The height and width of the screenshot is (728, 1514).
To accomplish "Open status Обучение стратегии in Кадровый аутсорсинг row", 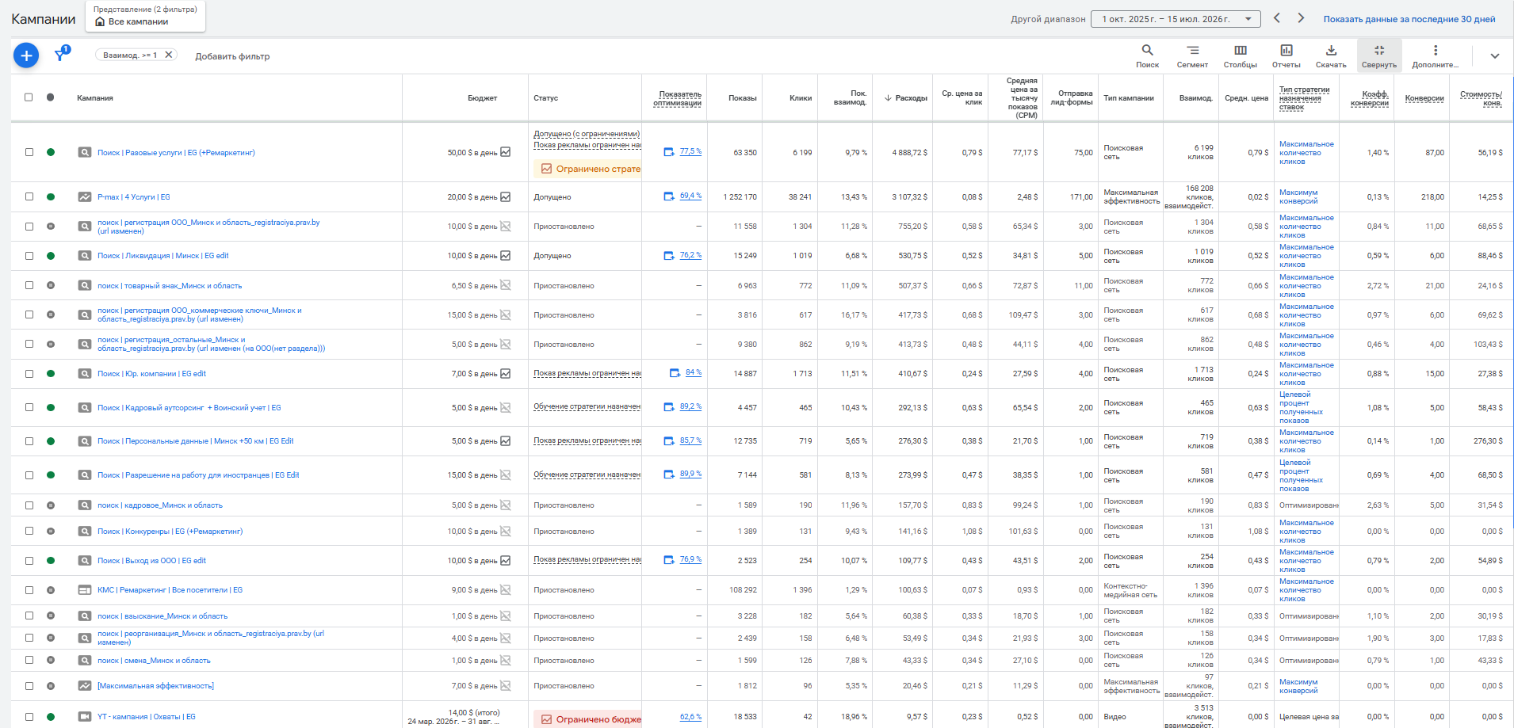I will [x=587, y=407].
